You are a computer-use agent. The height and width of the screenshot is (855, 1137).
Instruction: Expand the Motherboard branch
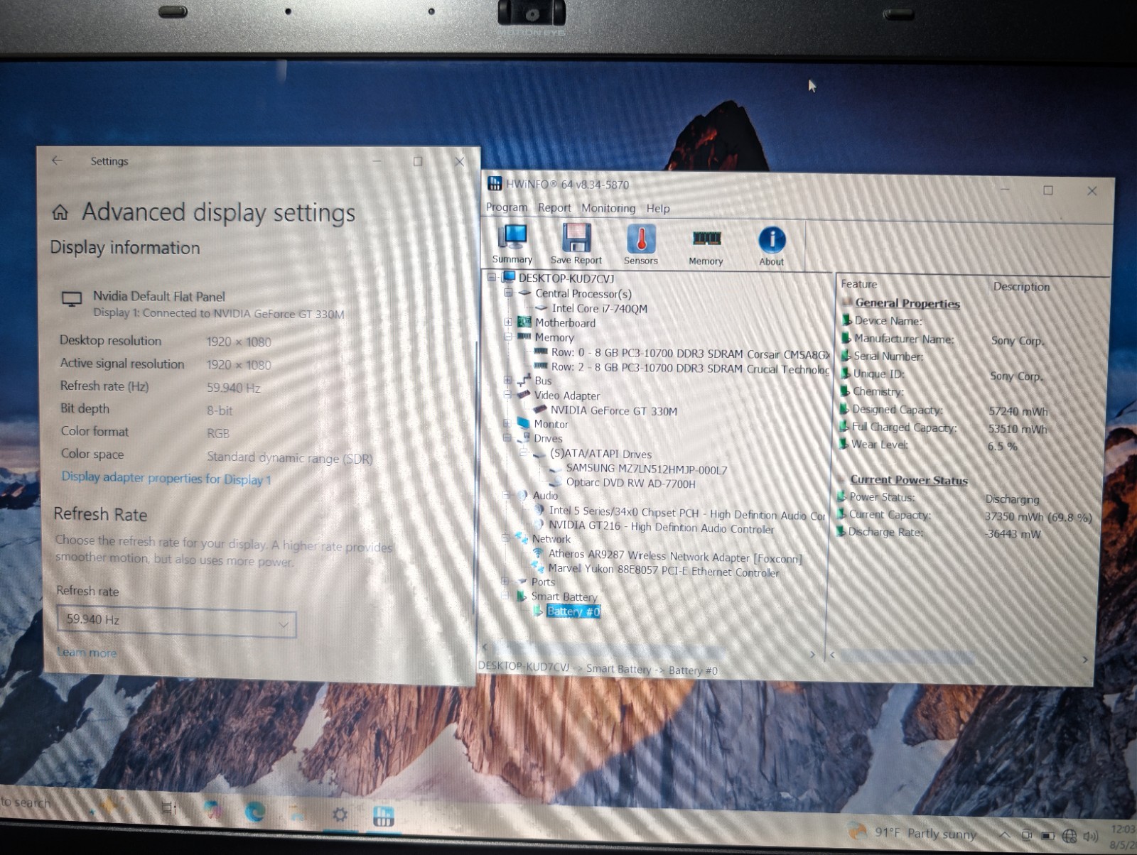tap(509, 322)
